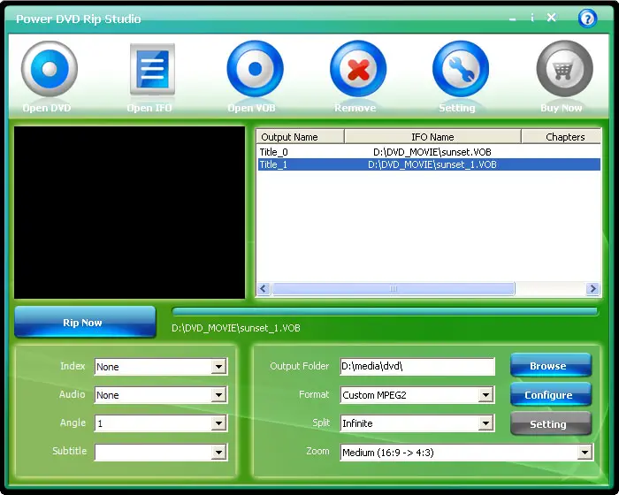Click the black video preview area
This screenshot has height=495, width=619.
click(x=129, y=212)
